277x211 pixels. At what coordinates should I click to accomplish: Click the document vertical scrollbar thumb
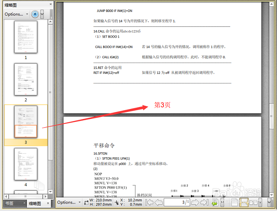[x=272, y=116]
